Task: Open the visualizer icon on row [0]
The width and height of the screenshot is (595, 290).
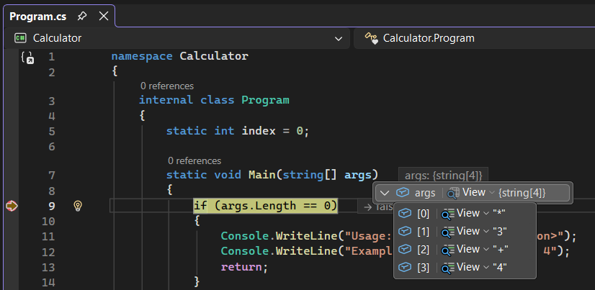Action: pyautogui.click(x=447, y=214)
